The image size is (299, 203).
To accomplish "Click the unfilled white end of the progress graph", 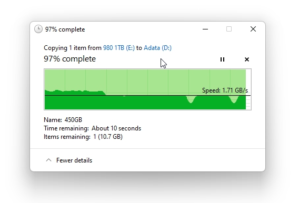I will point(248,89).
